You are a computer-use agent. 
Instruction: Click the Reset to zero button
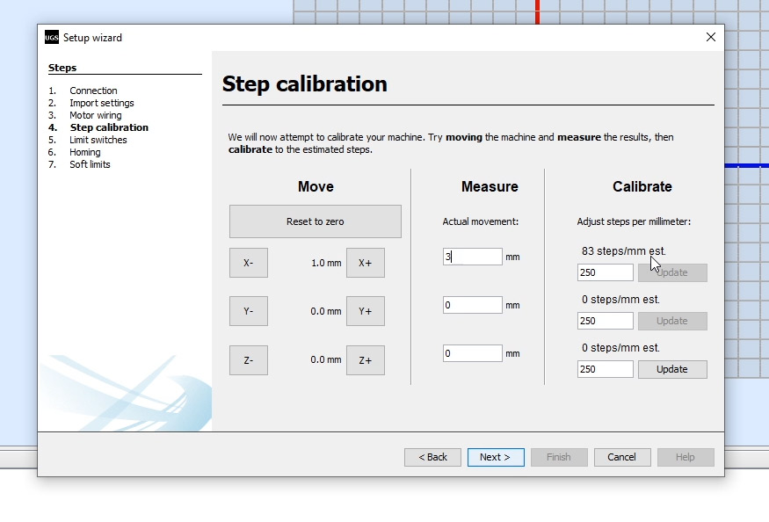[315, 221]
